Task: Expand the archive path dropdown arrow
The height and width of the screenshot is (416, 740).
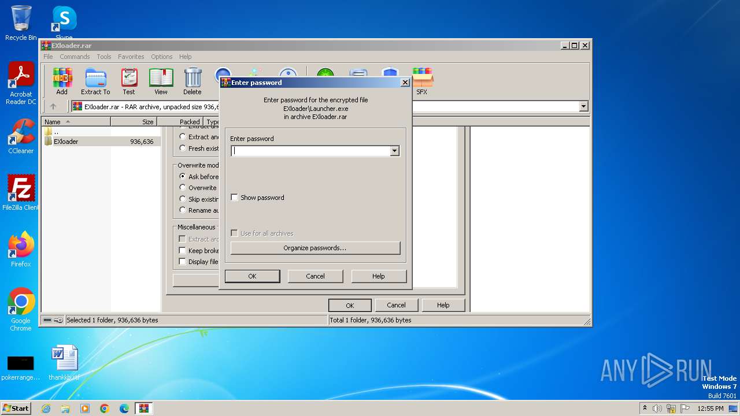Action: pyautogui.click(x=583, y=106)
